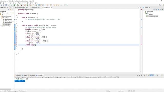The image size is (164, 92).
Task: Go to Next Annotation icon
Action: (x=47, y=5)
